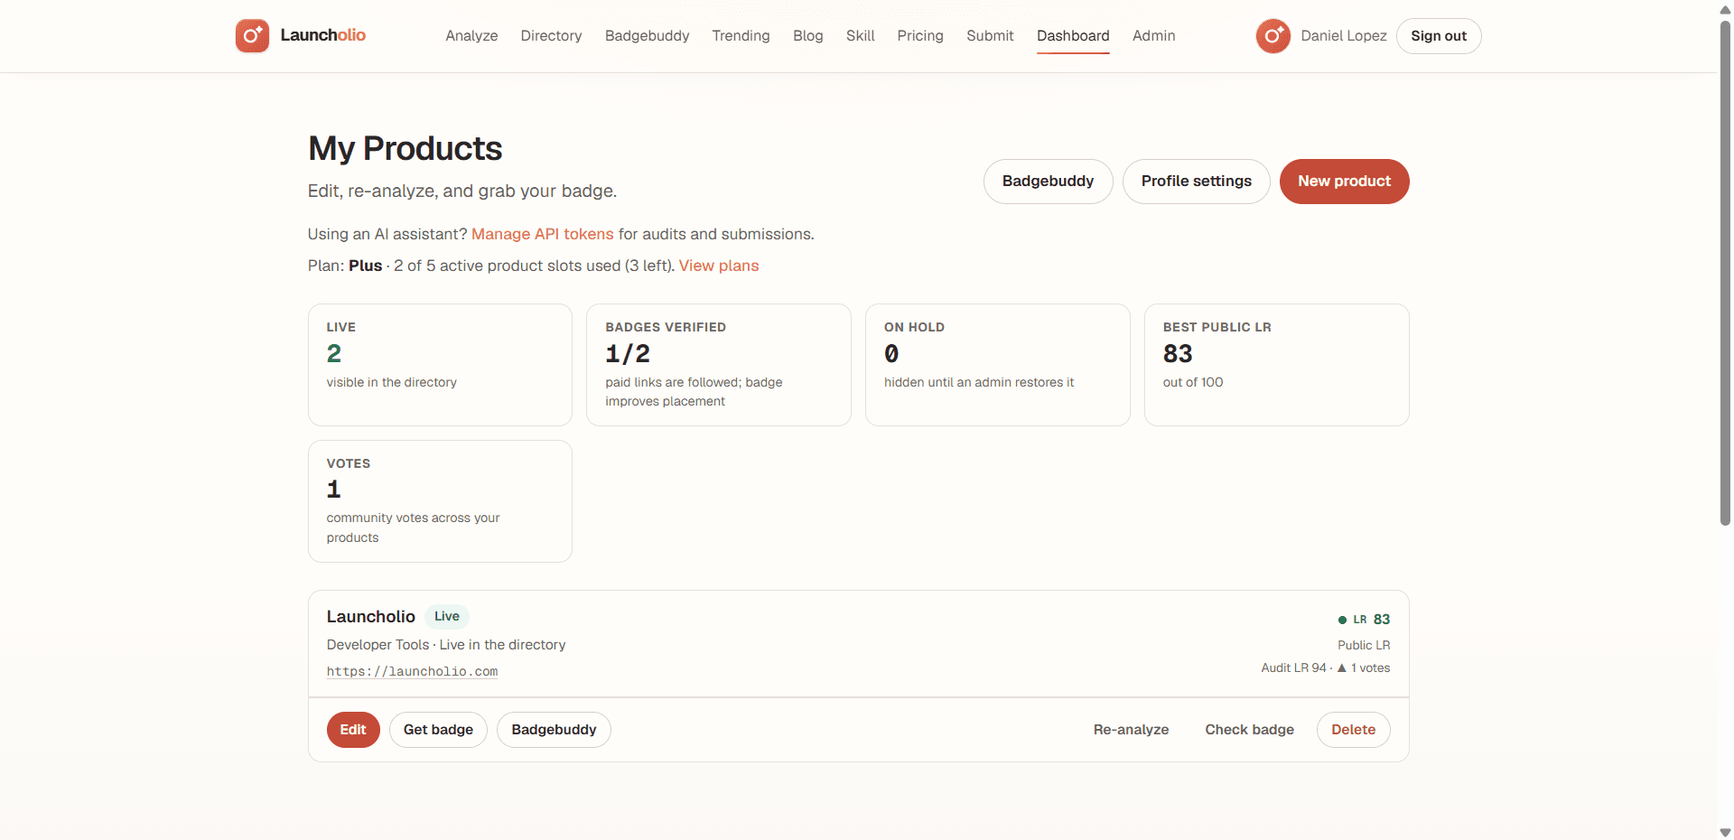The image size is (1734, 840).
Task: Click the ON HOLD stat card
Action: click(997, 365)
